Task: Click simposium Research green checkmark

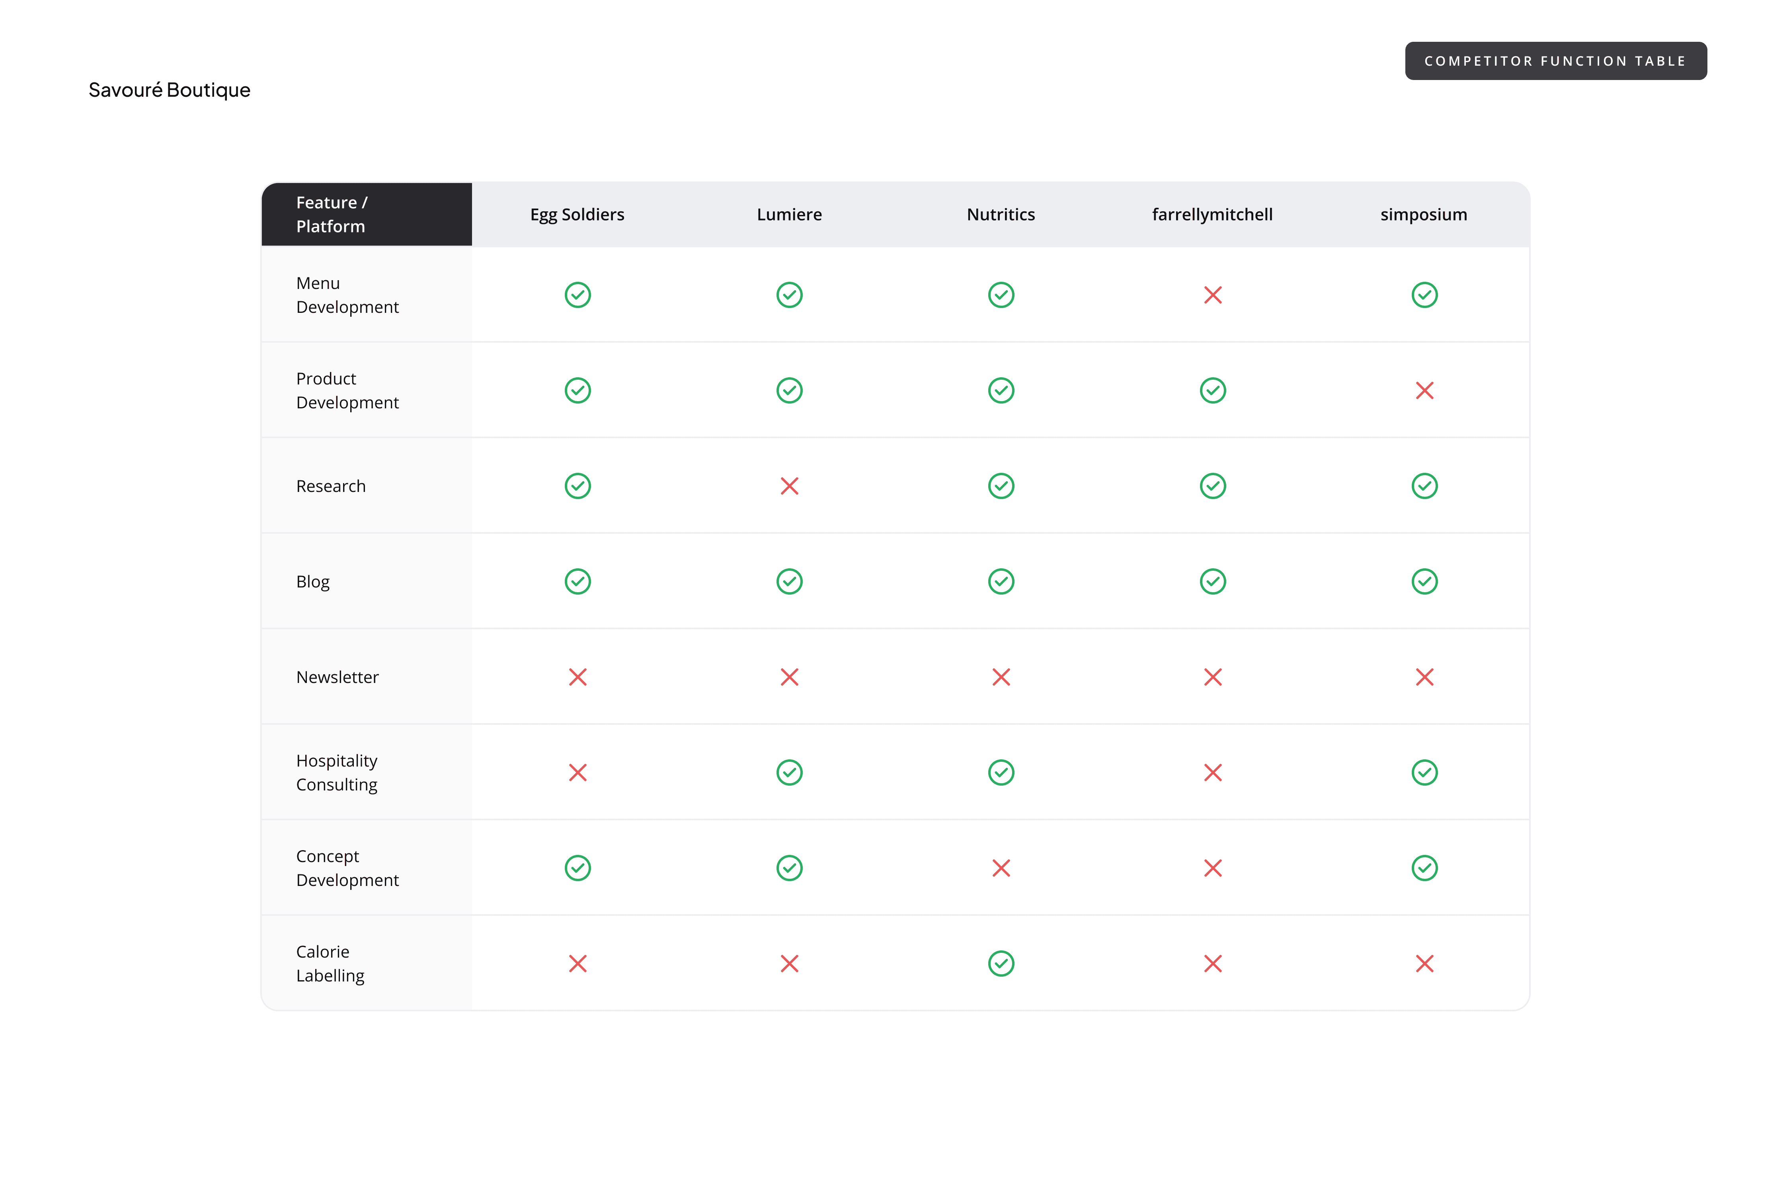Action: [1424, 486]
